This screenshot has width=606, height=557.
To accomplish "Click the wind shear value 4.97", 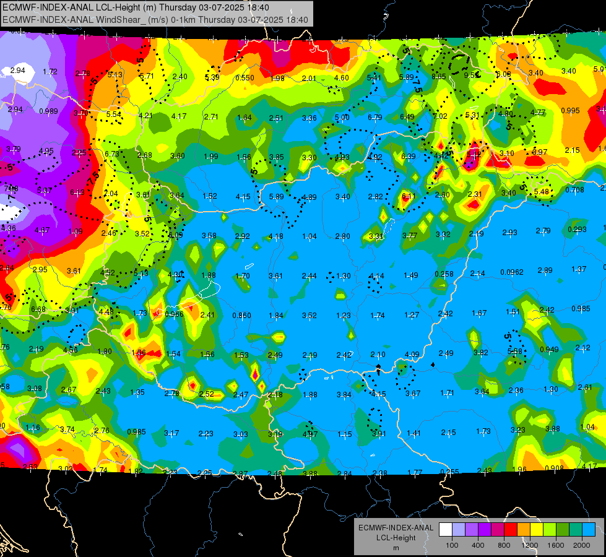I will pos(310,434).
